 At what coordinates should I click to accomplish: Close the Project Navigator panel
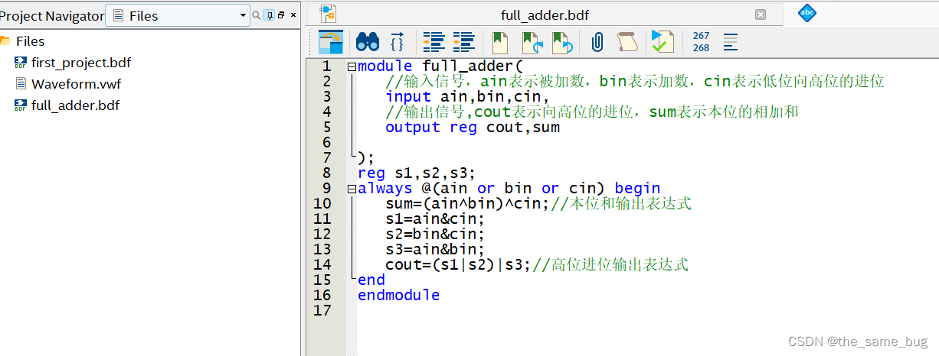point(293,15)
